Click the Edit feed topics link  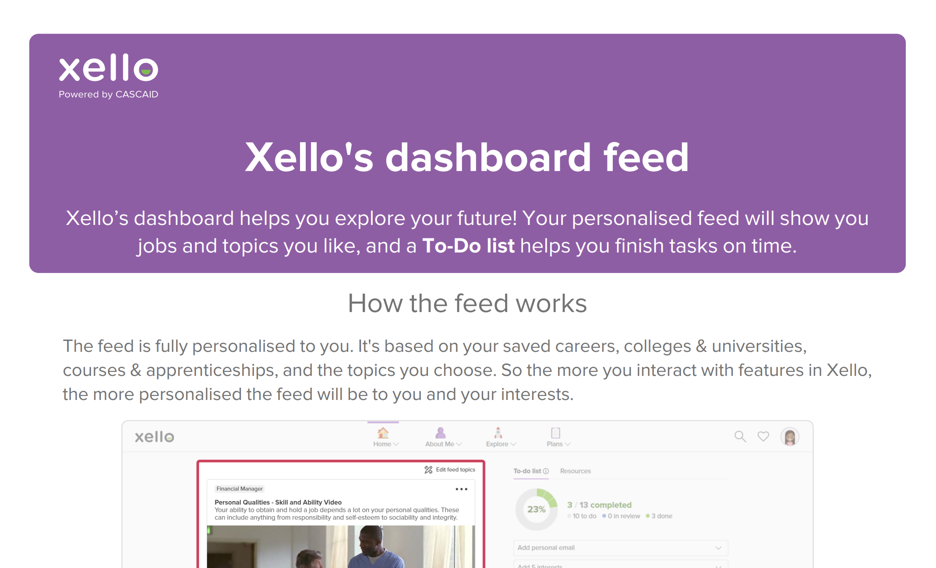[456, 470]
